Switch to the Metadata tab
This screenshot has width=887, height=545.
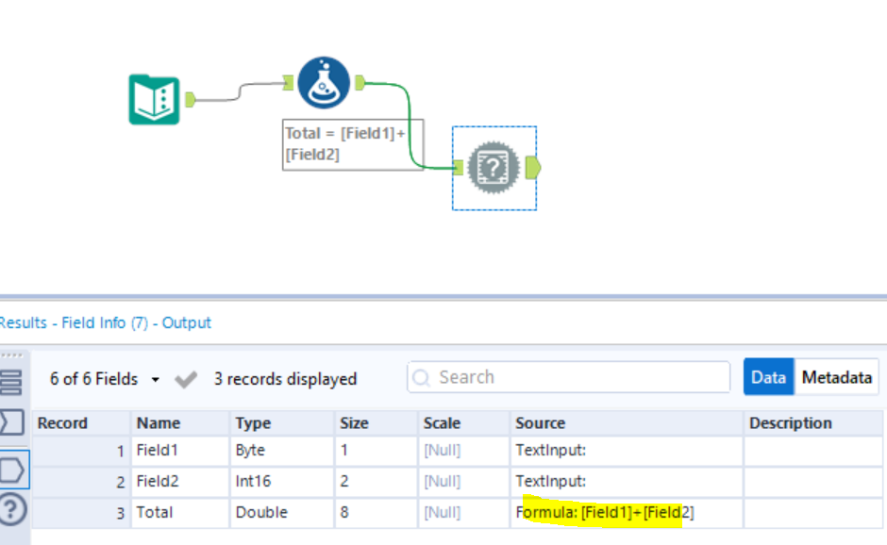coord(837,376)
